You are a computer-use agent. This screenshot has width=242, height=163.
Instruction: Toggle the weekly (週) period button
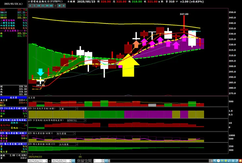(60, 6)
